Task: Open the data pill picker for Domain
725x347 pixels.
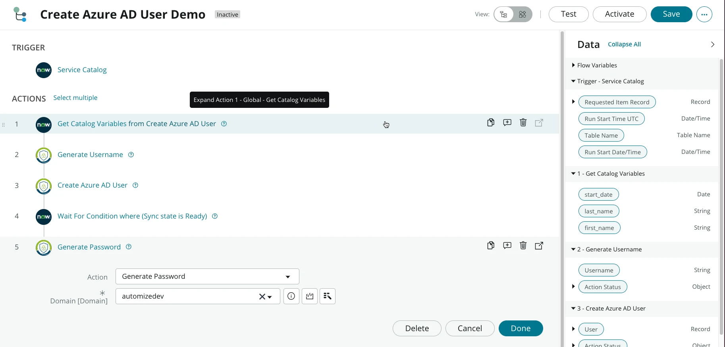Action: (x=328, y=296)
